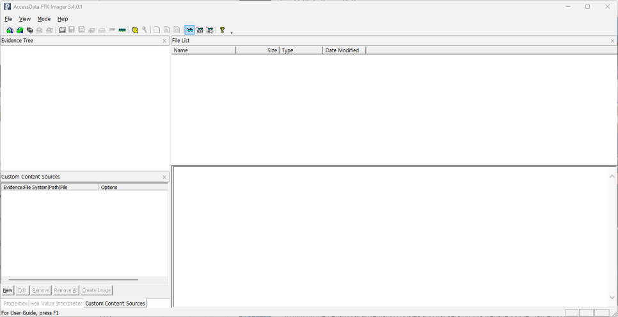Click the yellow Obtain Protected Files icon
The image size is (618, 317).
pos(135,30)
